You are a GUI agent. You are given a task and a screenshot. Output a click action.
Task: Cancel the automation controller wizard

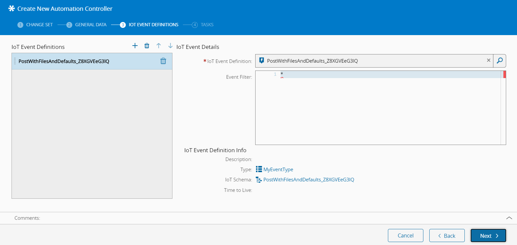coord(405,235)
